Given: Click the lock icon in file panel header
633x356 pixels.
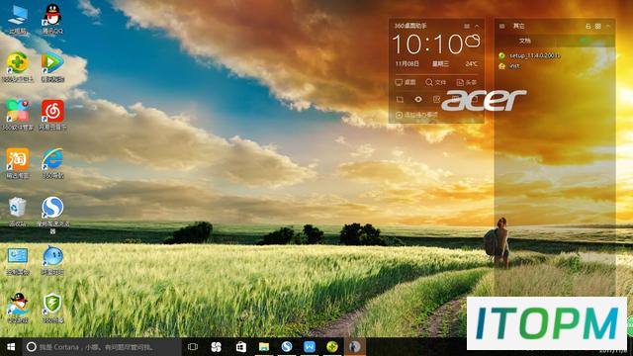Looking at the screenshot, I should (588, 27).
